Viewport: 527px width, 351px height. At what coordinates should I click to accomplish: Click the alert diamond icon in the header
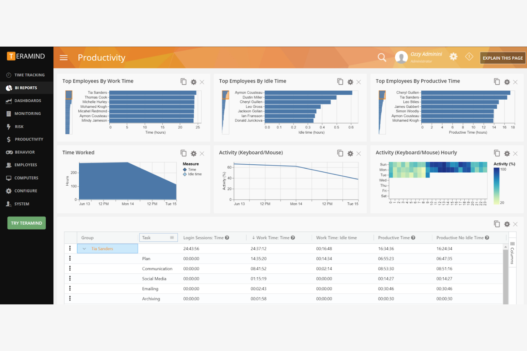point(469,57)
